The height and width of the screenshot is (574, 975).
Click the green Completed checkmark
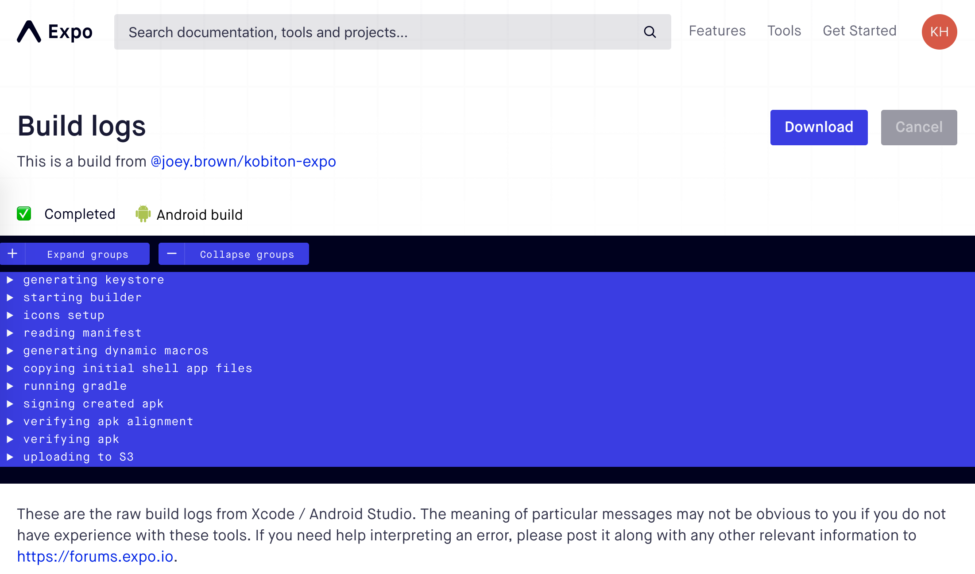(24, 214)
